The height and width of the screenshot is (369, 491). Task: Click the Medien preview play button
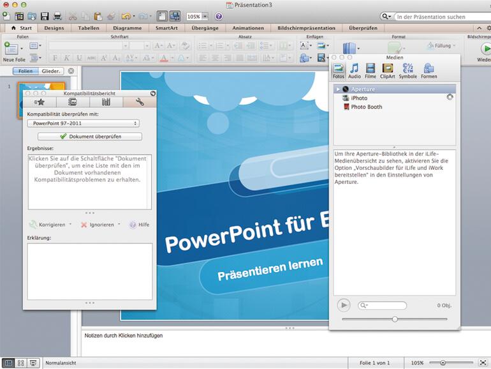click(344, 305)
